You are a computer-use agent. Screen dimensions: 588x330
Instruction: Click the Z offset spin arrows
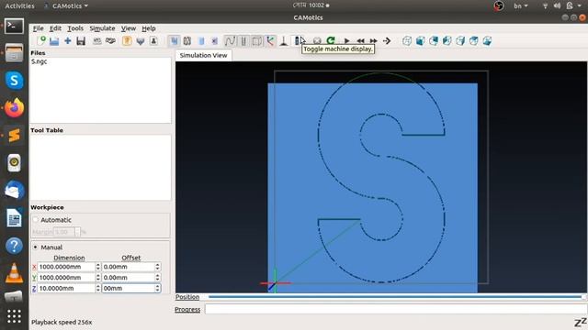click(x=157, y=289)
